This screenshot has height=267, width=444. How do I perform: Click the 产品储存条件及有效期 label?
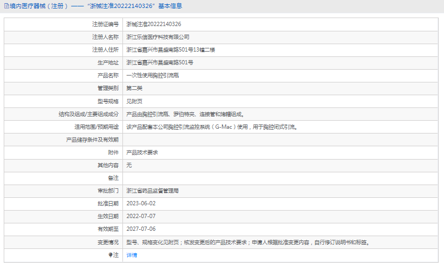pyautogui.click(x=92, y=140)
